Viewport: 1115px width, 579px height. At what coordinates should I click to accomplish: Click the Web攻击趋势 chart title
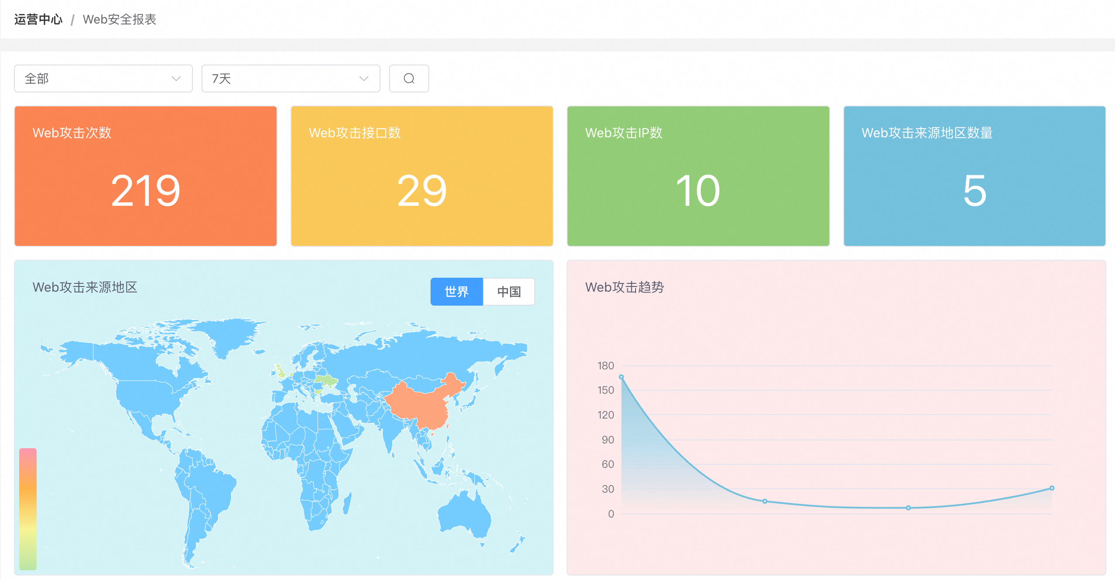click(x=624, y=287)
